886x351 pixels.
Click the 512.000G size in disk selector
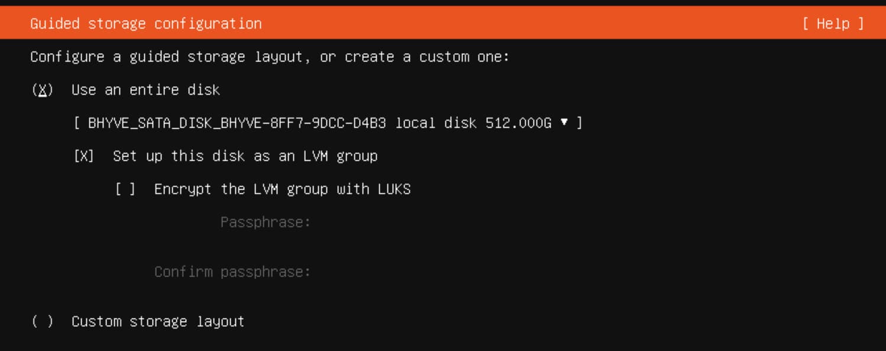coord(519,123)
